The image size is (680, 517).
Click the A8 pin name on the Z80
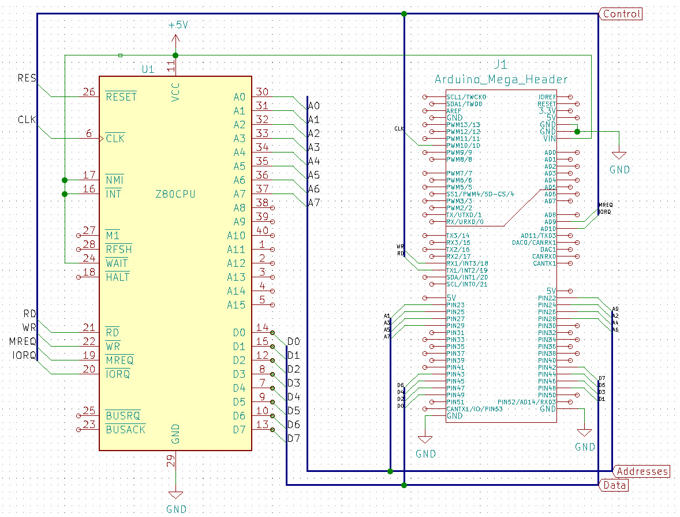coord(240,208)
